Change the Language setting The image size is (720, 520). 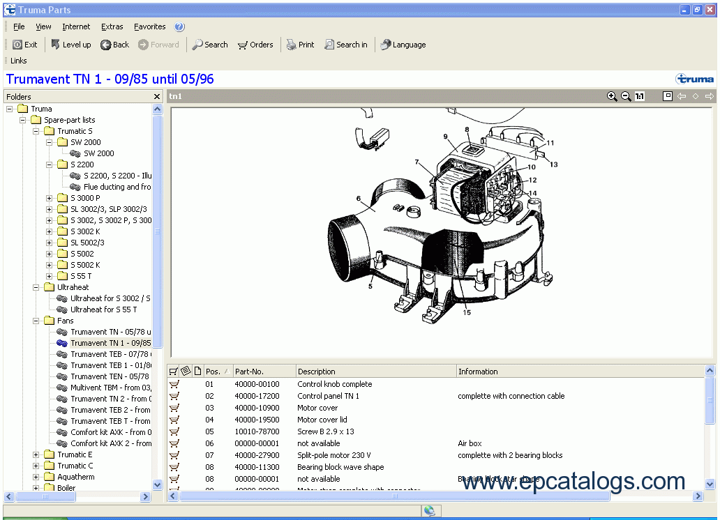click(403, 45)
